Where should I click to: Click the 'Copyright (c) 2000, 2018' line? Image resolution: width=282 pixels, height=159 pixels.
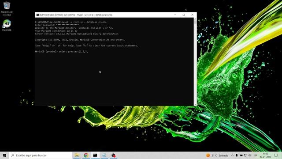80,40
